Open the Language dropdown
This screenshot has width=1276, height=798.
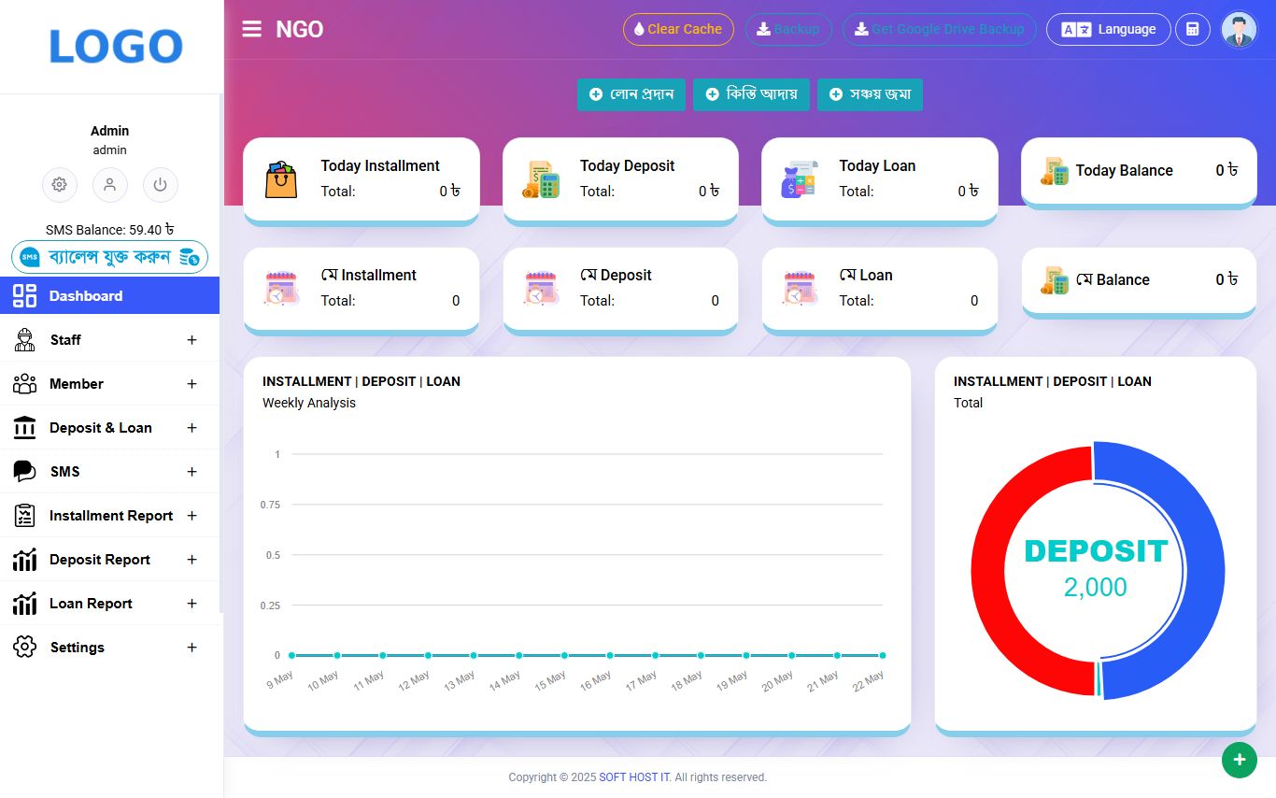[1109, 29]
